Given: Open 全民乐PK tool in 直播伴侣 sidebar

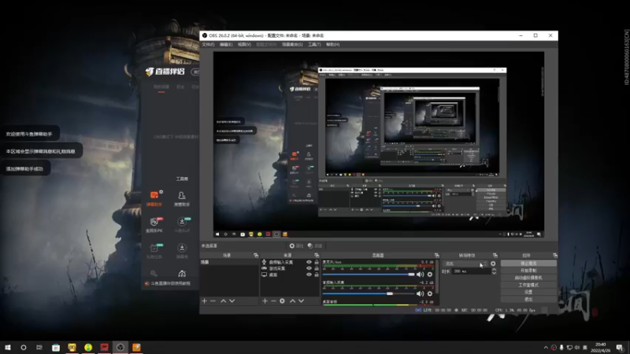Looking at the screenshot, I should (x=154, y=225).
